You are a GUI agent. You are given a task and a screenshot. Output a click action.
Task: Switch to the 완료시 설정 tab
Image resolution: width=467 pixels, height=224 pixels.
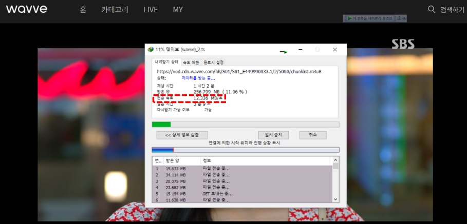213,63
